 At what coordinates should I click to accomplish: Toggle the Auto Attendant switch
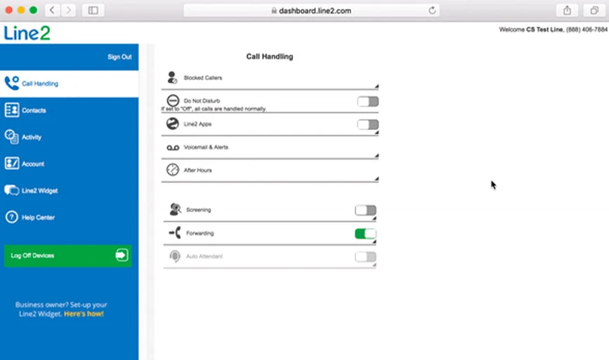[x=365, y=257]
